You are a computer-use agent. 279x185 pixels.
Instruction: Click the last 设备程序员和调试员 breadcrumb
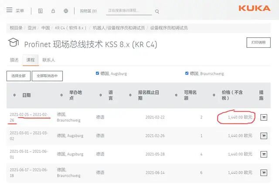(x=169, y=28)
